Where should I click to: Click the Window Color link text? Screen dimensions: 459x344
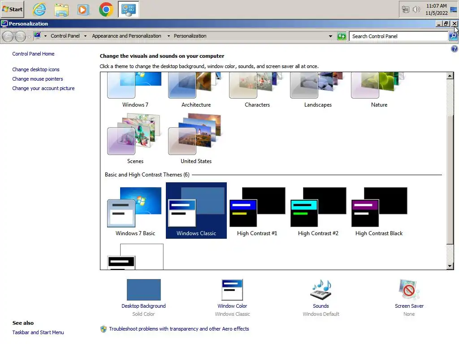click(232, 306)
